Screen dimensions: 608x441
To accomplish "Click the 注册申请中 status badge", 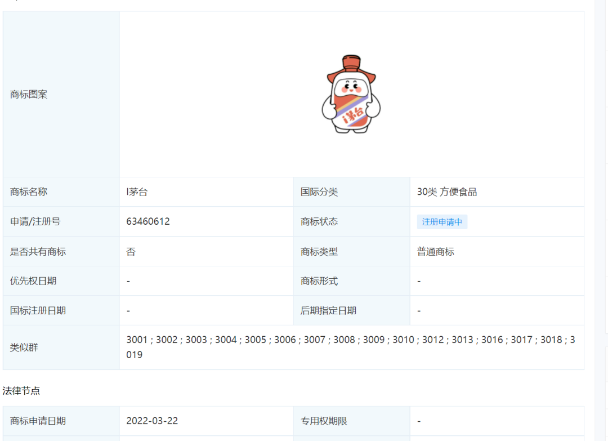I will 442,222.
